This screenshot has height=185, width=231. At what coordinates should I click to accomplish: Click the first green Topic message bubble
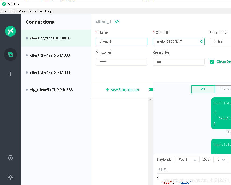click(221, 113)
